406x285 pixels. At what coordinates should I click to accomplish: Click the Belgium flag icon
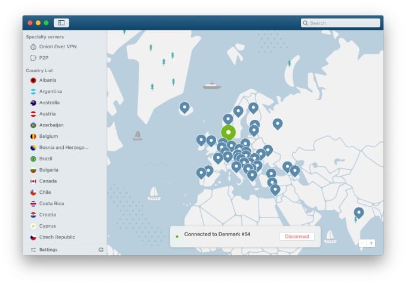[x=33, y=137]
